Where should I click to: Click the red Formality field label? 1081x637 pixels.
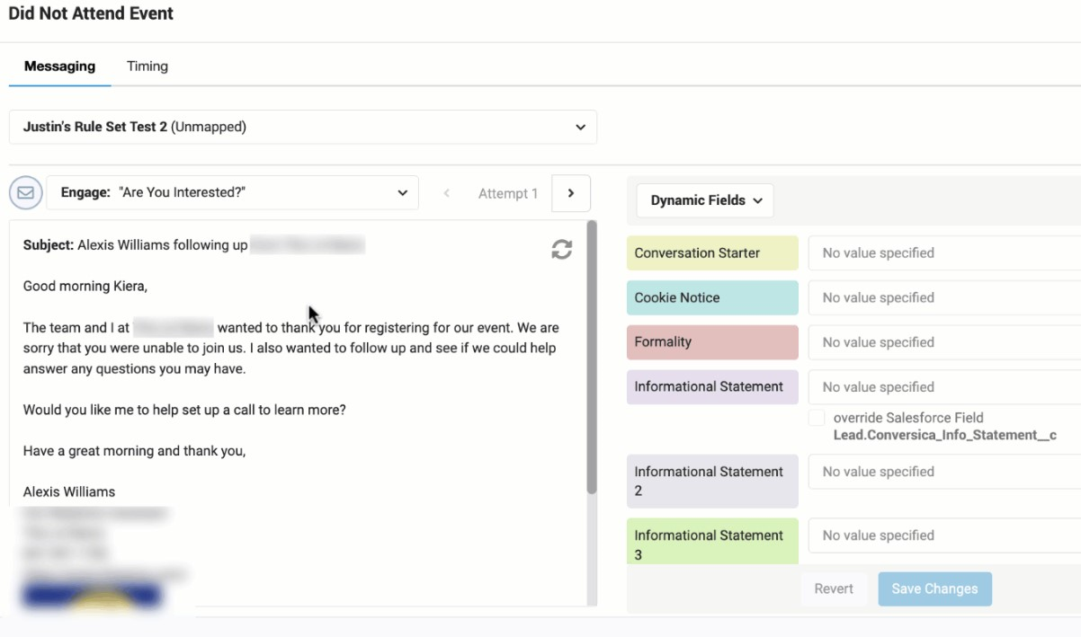click(x=712, y=342)
